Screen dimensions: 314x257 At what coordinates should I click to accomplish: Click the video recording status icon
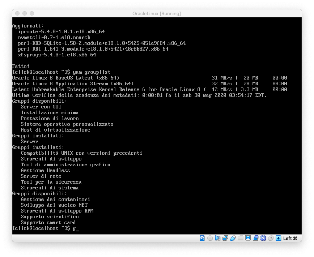pyautogui.click(x=255, y=238)
